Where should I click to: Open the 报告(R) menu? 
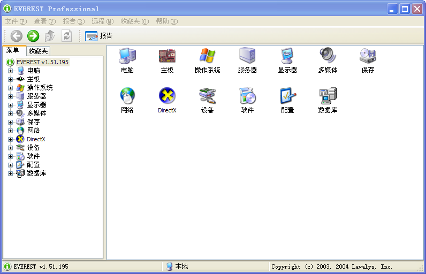pyautogui.click(x=74, y=21)
